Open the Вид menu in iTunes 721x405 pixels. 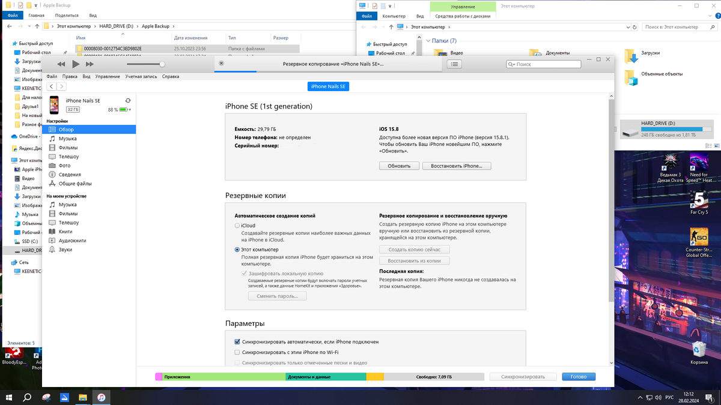pos(87,76)
